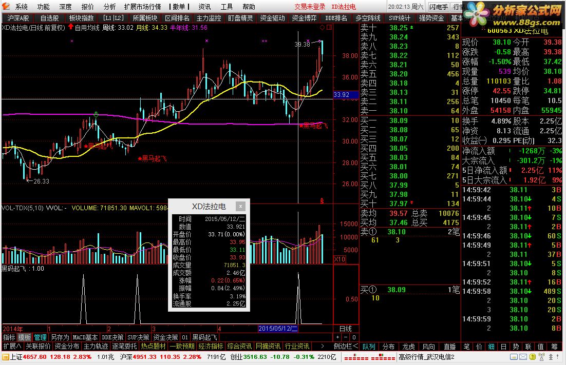Open the 扩展市场行情 menu
This screenshot has width=566, height=365.
pyautogui.click(x=143, y=7)
